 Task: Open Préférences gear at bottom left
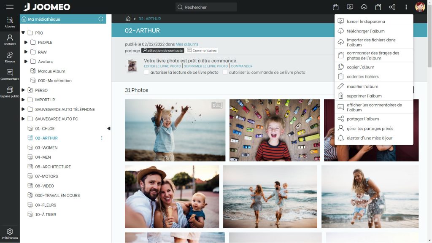(10, 234)
